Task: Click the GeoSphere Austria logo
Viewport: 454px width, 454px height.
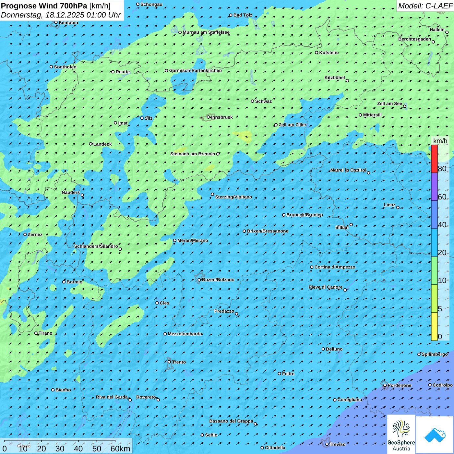Action: 401,434
